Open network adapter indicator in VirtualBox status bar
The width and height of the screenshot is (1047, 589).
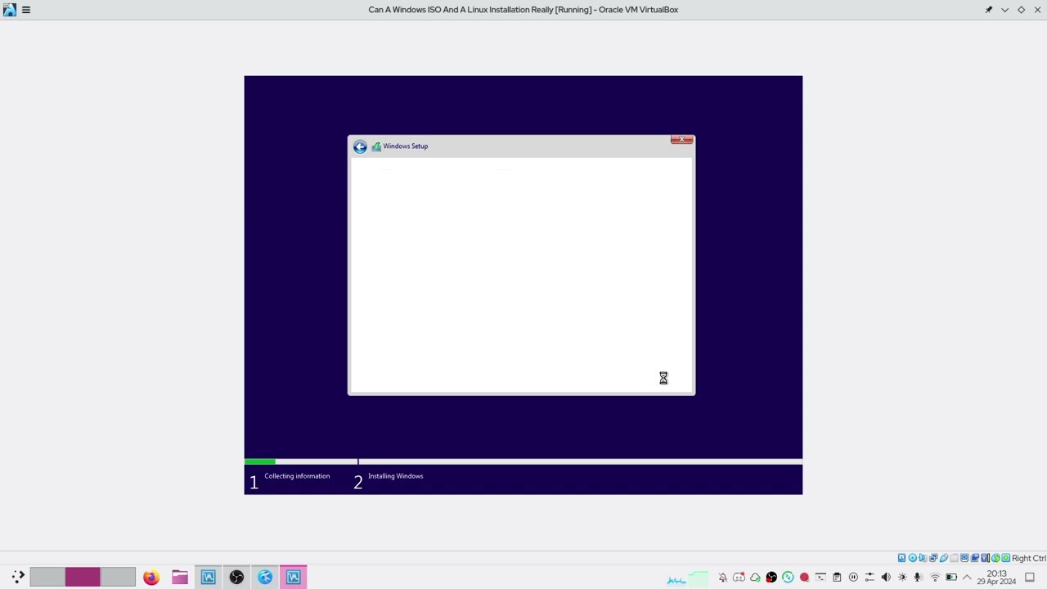pyautogui.click(x=933, y=558)
